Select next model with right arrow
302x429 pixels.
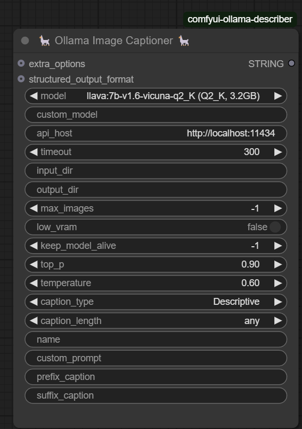point(278,96)
